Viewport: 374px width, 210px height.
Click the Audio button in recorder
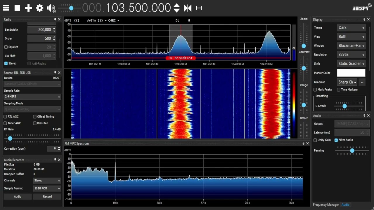[18, 197]
